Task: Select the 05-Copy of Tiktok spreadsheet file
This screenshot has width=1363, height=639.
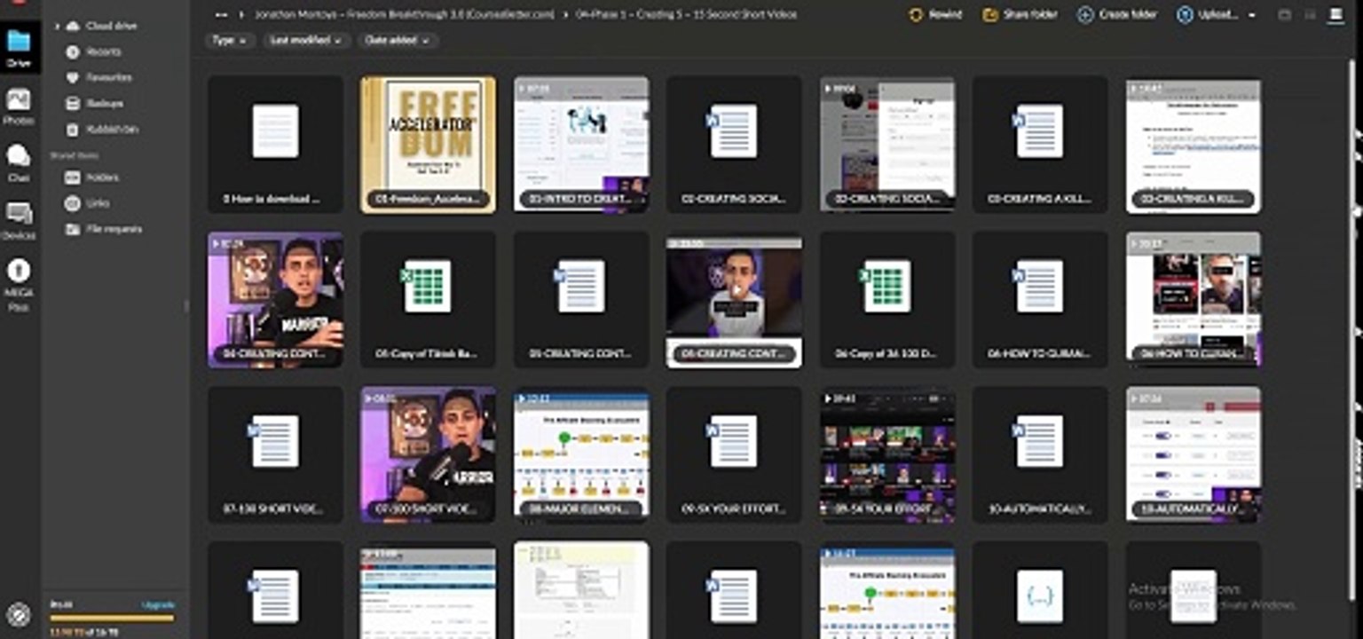Action: 428,299
